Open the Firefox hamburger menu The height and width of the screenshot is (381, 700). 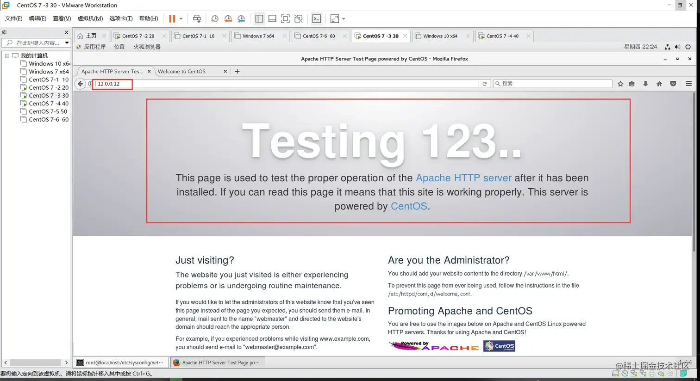coord(689,84)
